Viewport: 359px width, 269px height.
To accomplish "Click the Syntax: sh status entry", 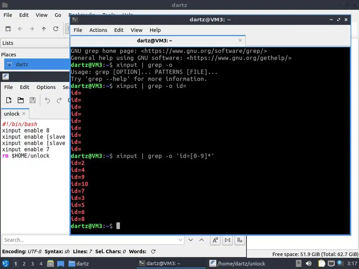I will click(57, 251).
